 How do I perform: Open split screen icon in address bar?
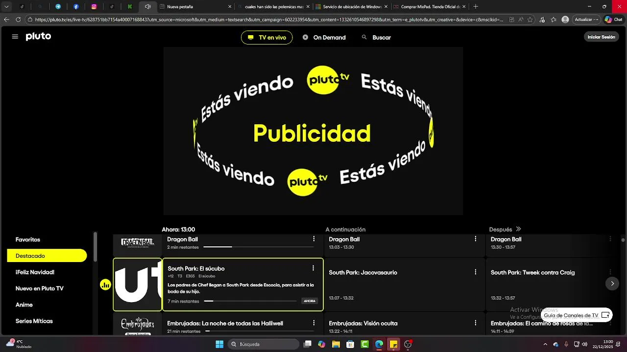(x=512, y=20)
